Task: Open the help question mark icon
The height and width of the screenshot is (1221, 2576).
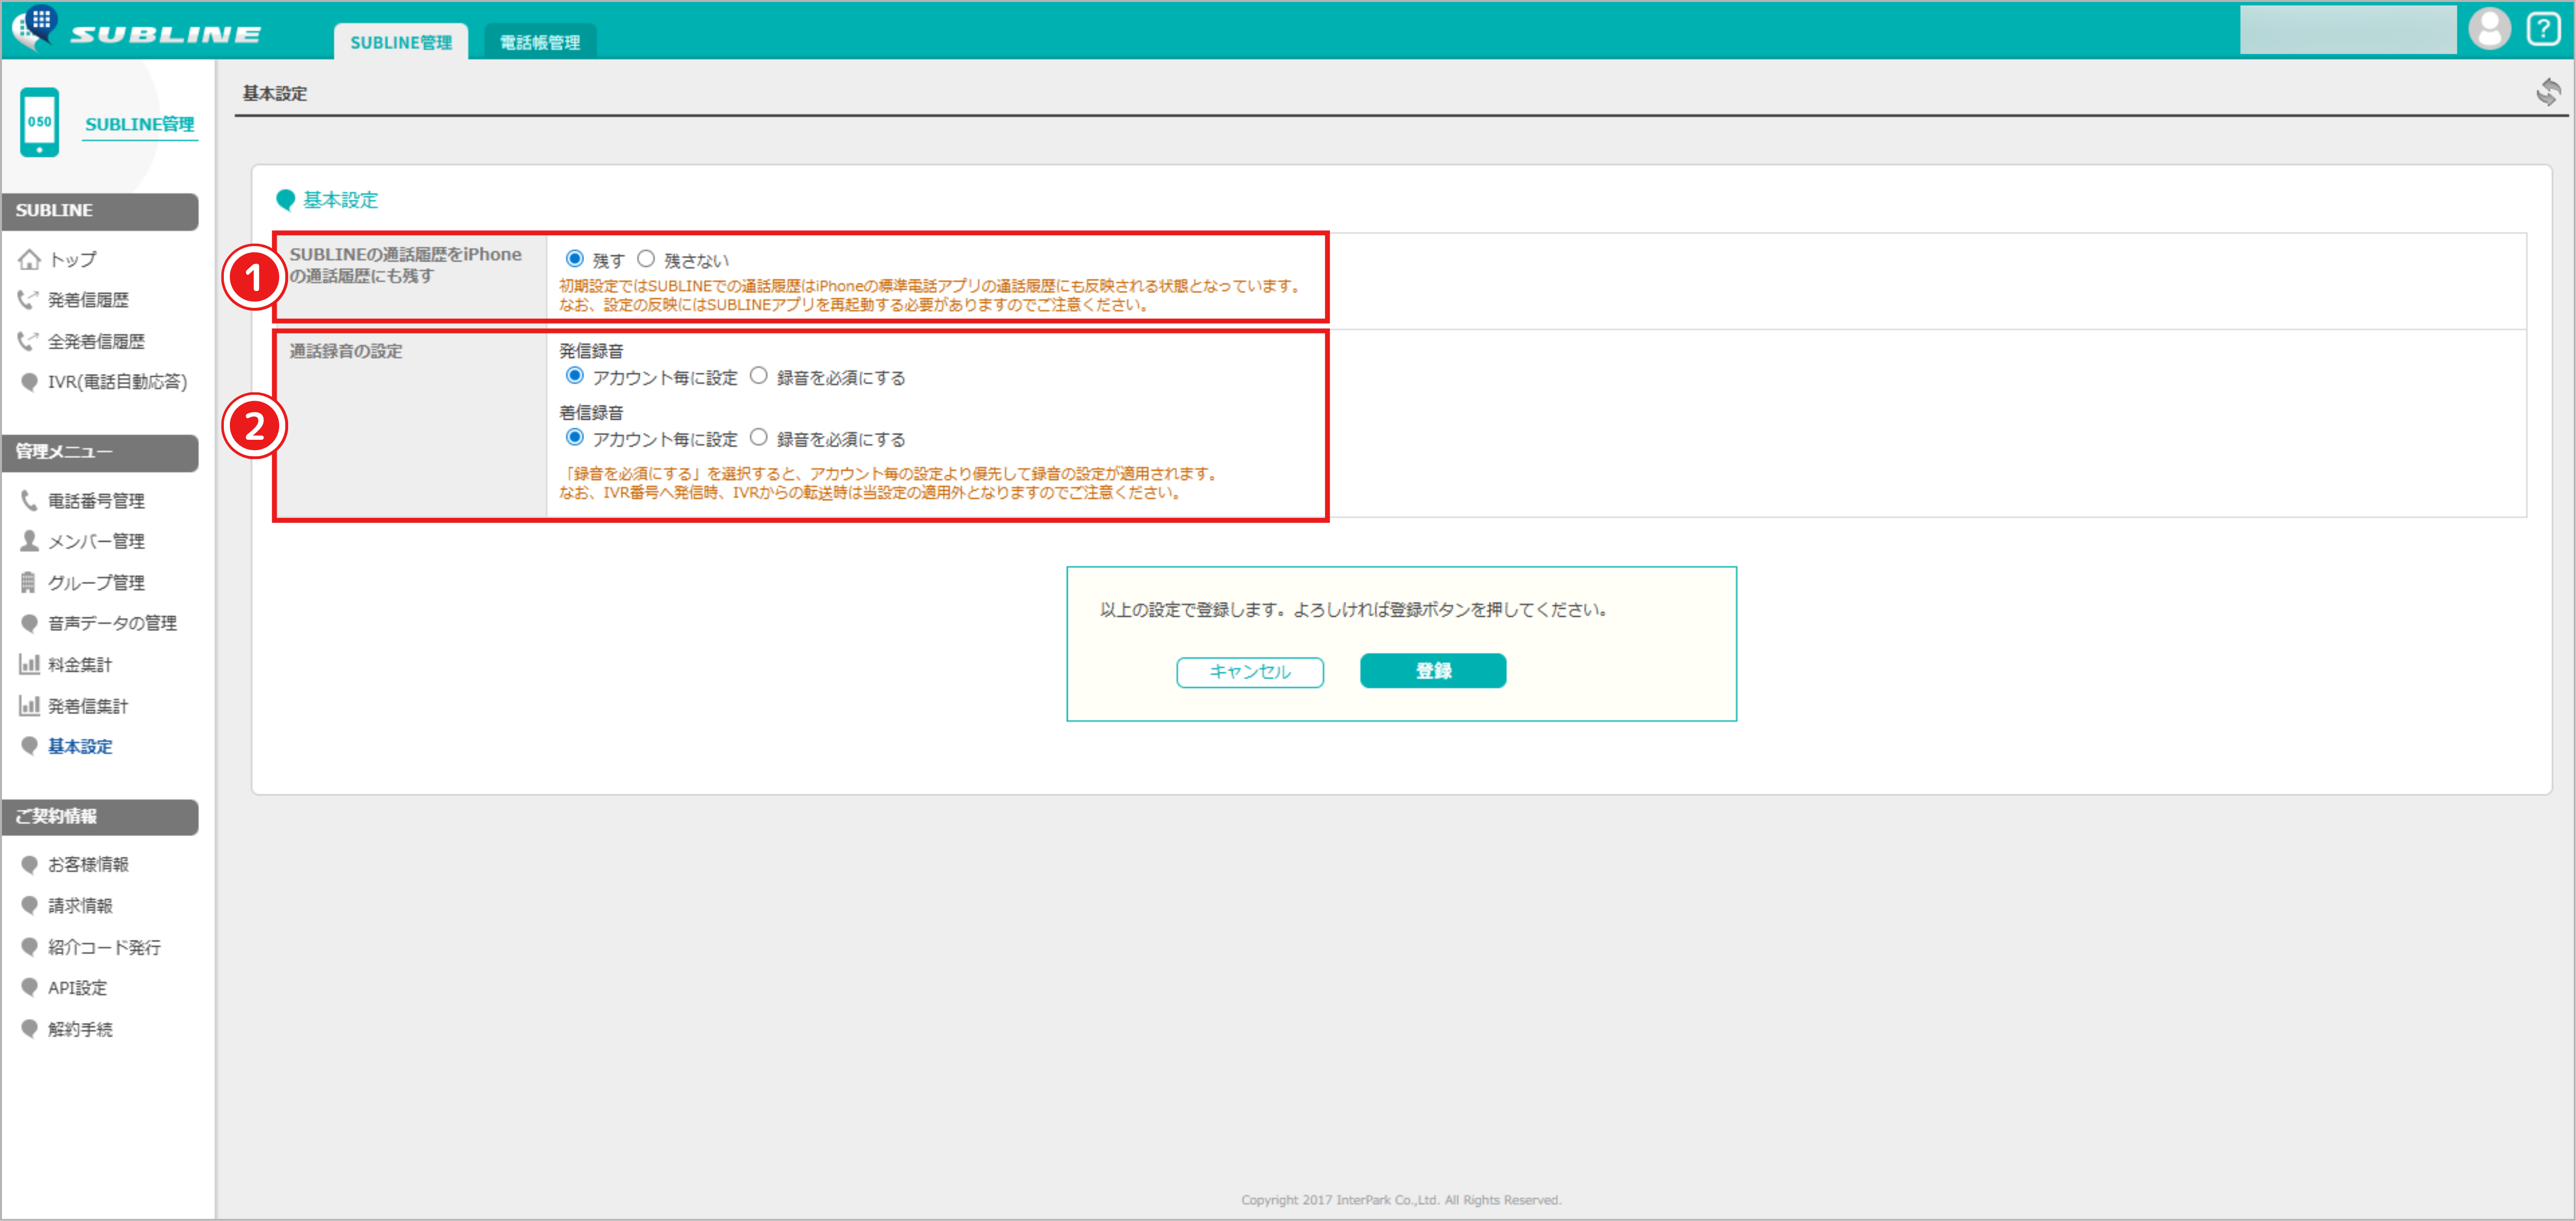Action: point(2543,28)
